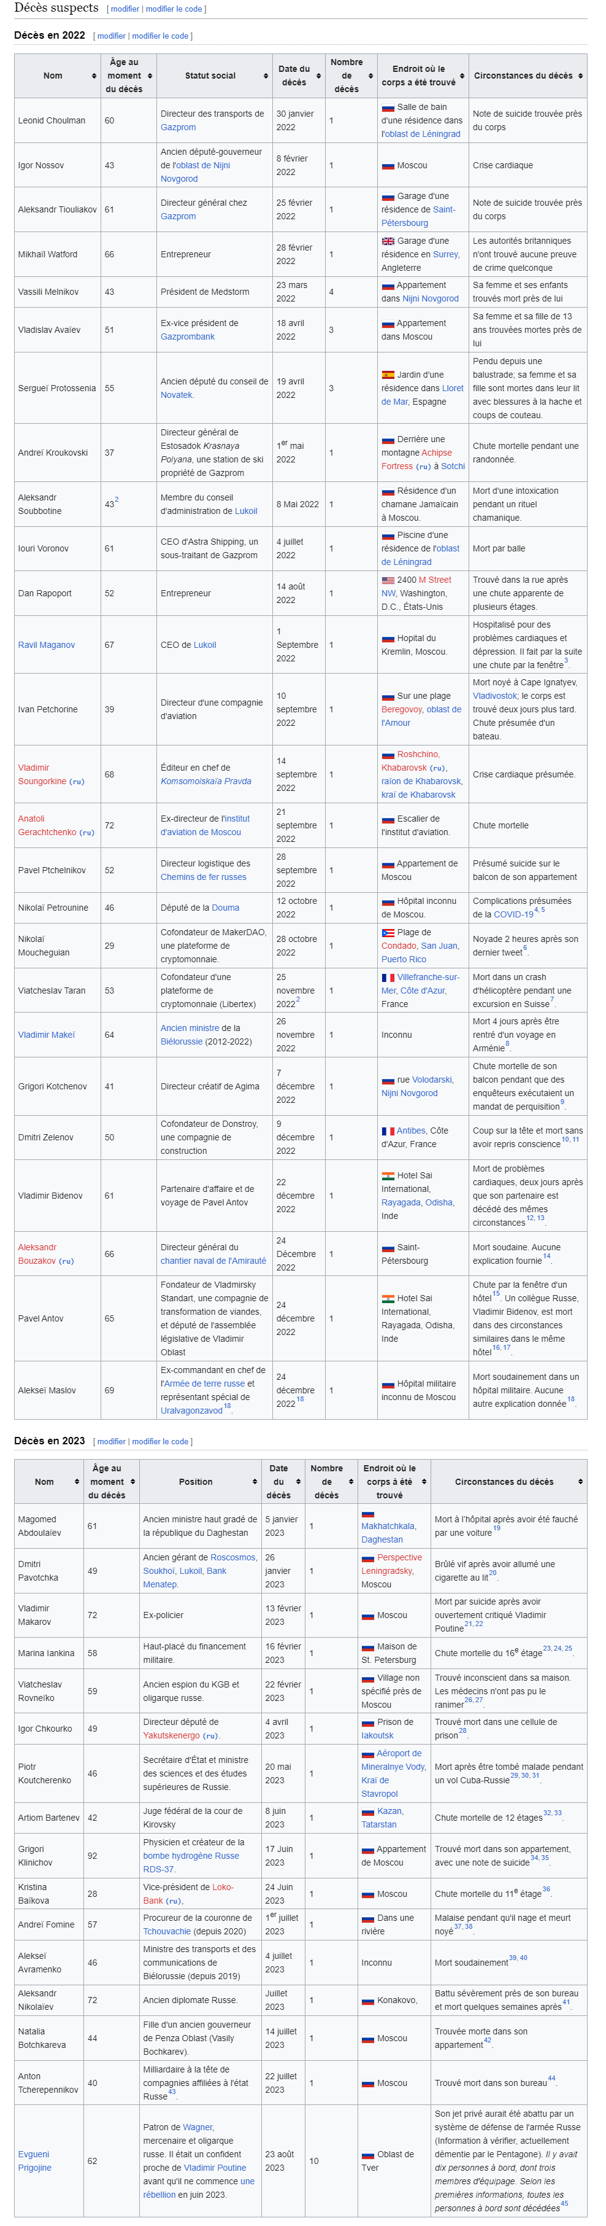The width and height of the screenshot is (606, 2226).
Task: Click the UK flag in the Mikhaïl Watford row
Action: point(388,241)
